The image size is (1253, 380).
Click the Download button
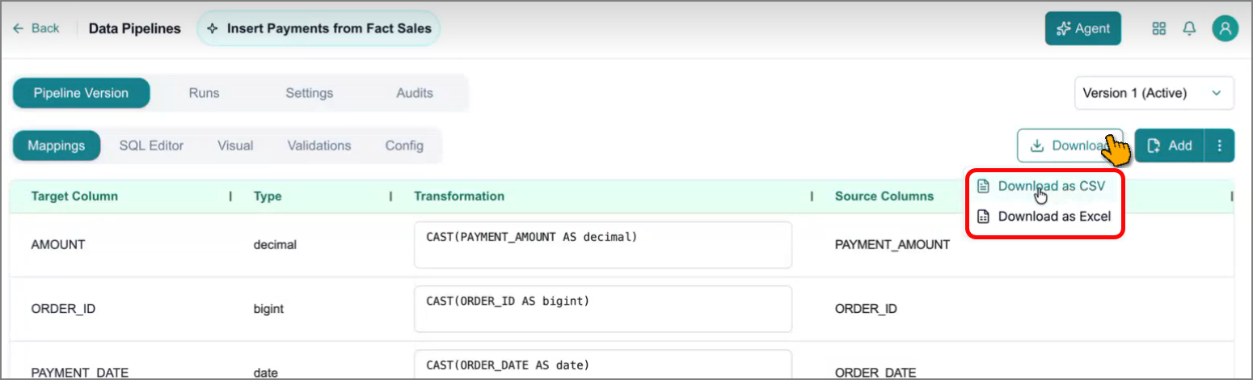[1069, 146]
